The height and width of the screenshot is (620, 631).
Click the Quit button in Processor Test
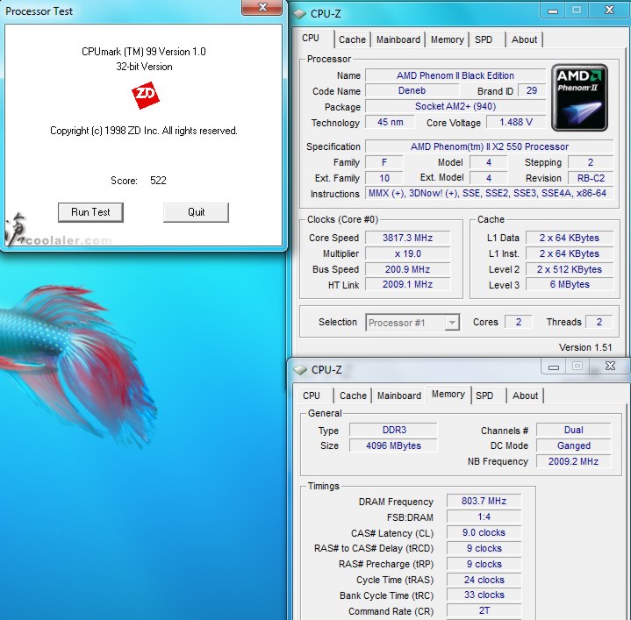click(x=196, y=212)
